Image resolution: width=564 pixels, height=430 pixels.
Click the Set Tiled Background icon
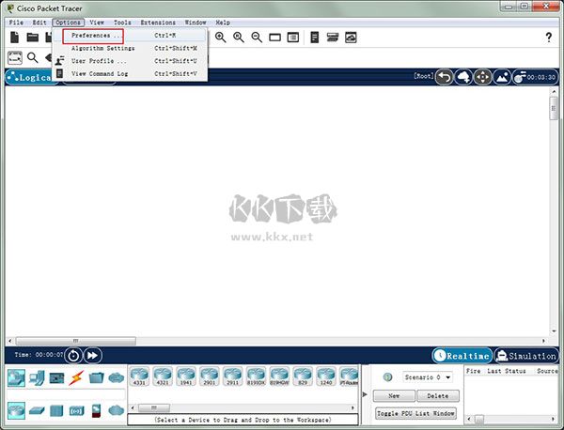pos(502,77)
